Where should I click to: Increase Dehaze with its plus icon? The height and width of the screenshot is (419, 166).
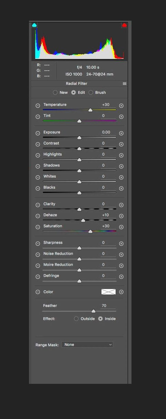click(x=121, y=216)
